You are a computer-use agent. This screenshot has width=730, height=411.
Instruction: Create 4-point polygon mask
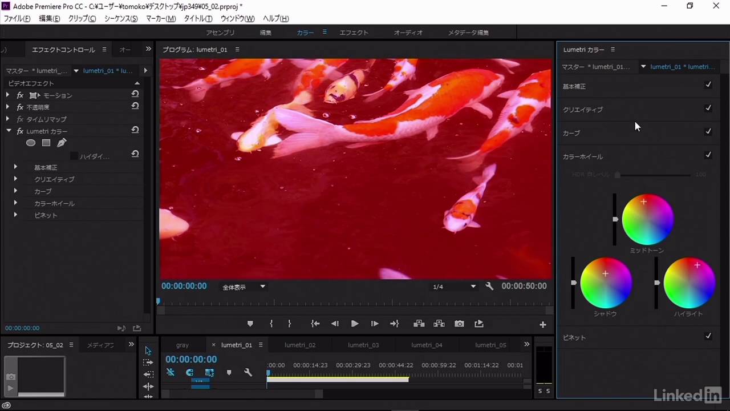point(46,143)
